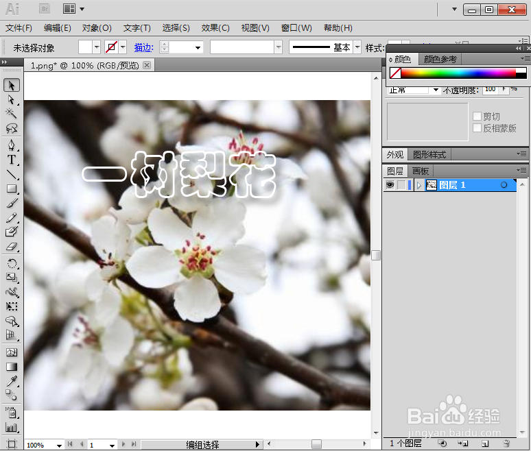
Task: Click the 描边 stroke link
Action: pyautogui.click(x=143, y=48)
